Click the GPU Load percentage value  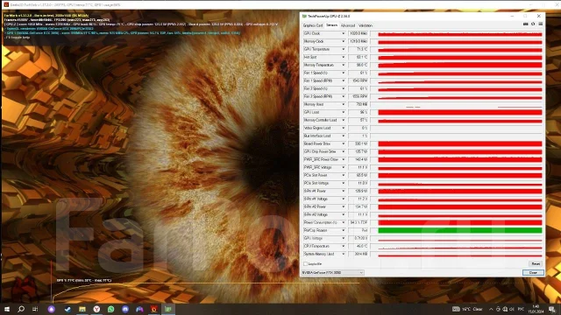(x=359, y=112)
